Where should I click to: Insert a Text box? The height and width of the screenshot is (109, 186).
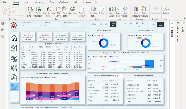click(118, 12)
